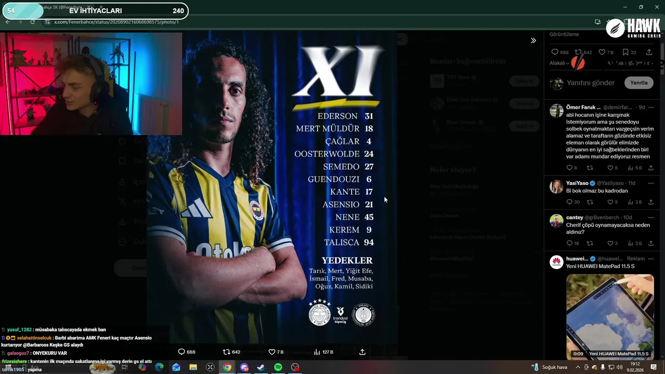665x374 pixels.
Task: Open Spotify from taskbar
Action: tap(278, 367)
